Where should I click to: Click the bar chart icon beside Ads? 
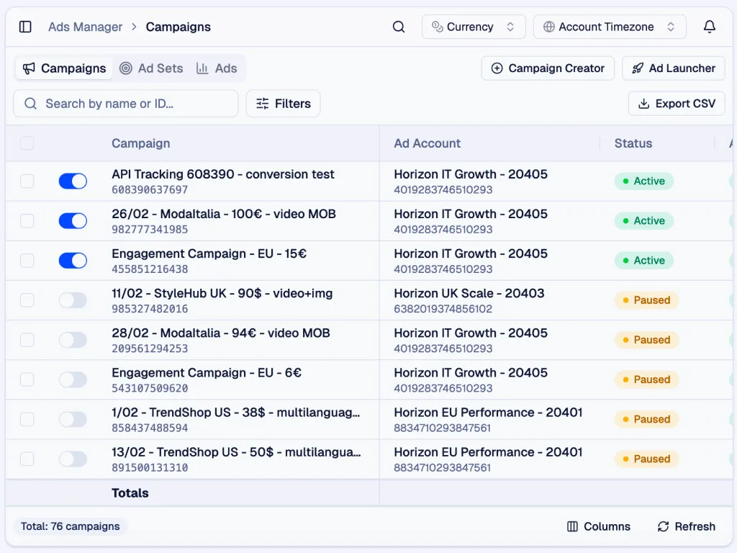[204, 68]
